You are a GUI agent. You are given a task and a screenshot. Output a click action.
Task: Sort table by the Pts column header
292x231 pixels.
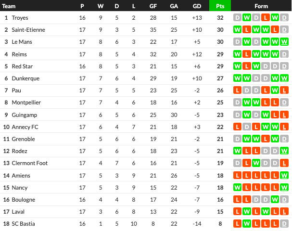pyautogui.click(x=220, y=6)
